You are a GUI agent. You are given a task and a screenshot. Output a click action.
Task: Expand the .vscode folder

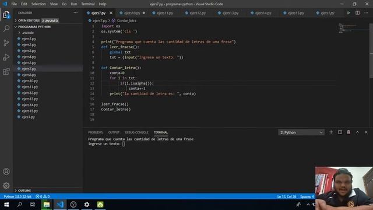point(27,33)
